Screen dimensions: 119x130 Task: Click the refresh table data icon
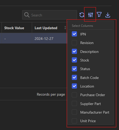[x=82, y=15]
